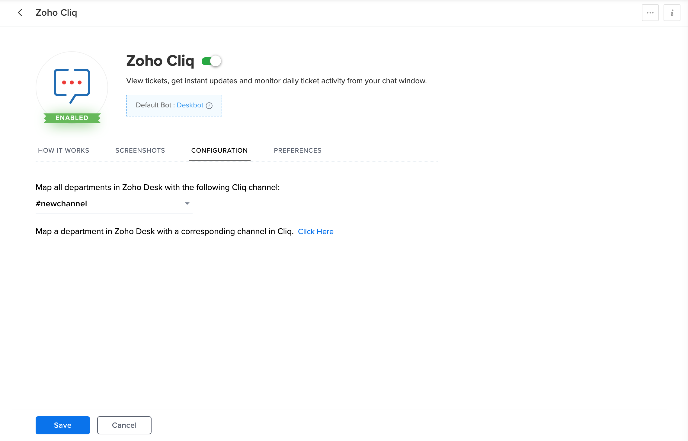Disable the Zoho Cliq integration toggle
Screen dimensions: 688x441
(x=211, y=61)
